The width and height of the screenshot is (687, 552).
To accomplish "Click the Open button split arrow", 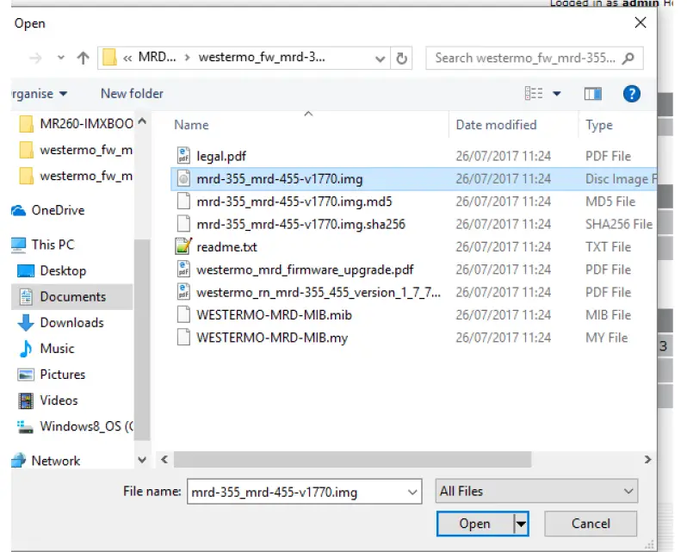I will coord(521,524).
